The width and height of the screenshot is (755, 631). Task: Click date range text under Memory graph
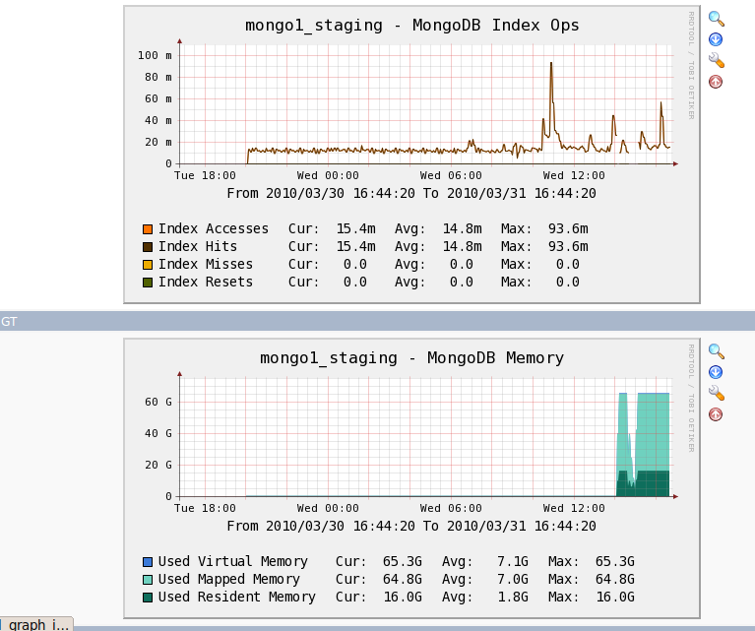click(411, 527)
